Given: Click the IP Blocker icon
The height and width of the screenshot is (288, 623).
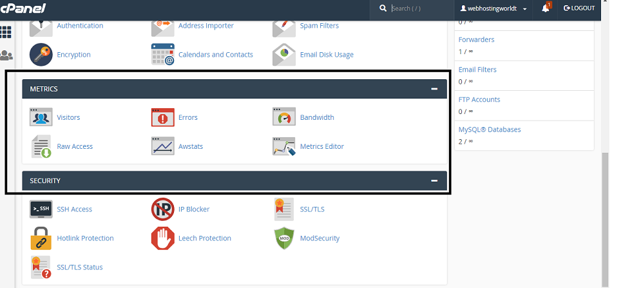Looking at the screenshot, I should pos(162,209).
